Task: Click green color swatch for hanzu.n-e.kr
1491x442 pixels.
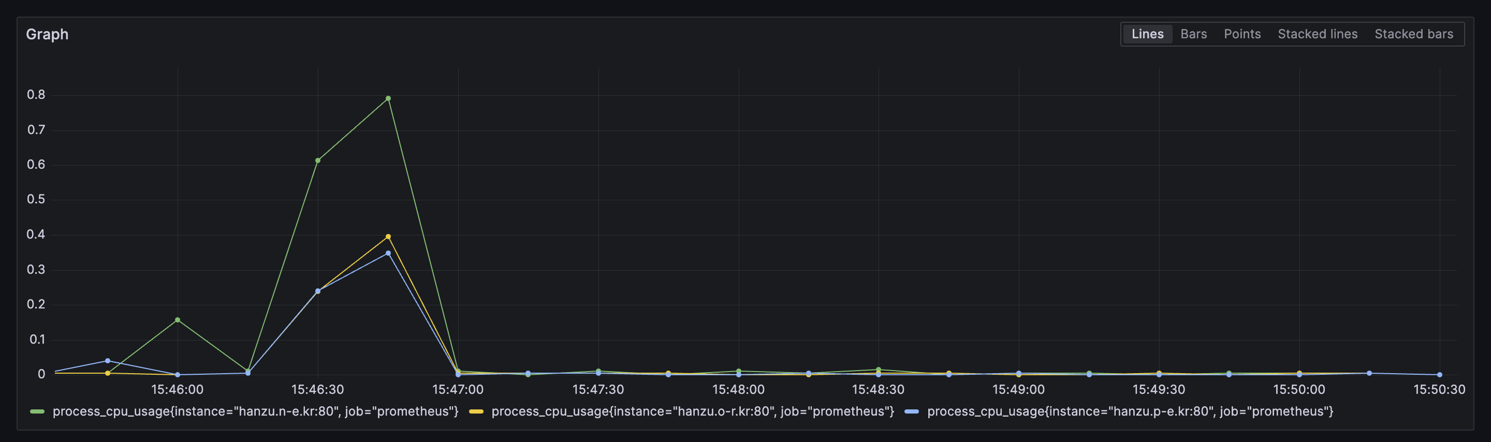Action: click(x=37, y=411)
